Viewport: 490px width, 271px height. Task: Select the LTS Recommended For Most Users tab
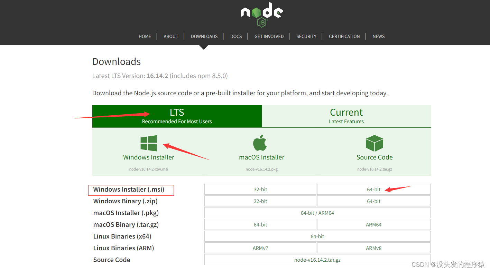click(x=177, y=116)
